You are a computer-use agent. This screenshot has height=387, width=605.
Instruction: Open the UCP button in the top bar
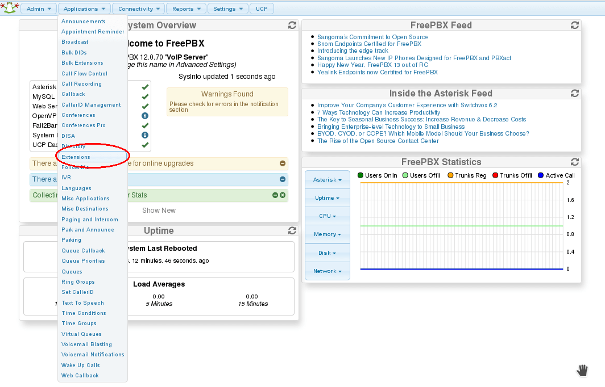point(262,9)
